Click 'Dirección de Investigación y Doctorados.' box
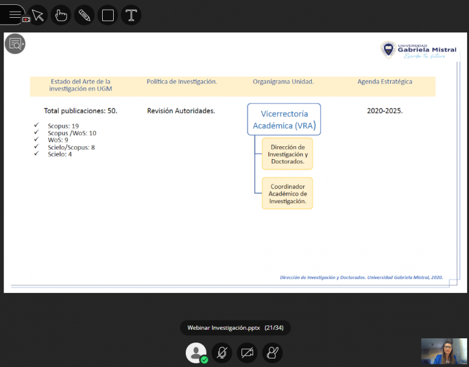 point(287,154)
